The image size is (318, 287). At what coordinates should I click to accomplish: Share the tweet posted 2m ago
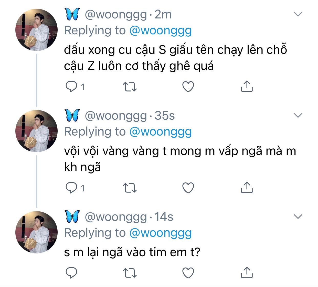(247, 86)
